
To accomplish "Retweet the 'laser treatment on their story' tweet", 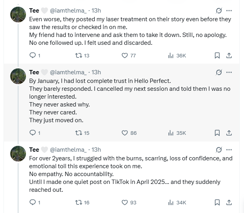I will click(x=78, y=55).
